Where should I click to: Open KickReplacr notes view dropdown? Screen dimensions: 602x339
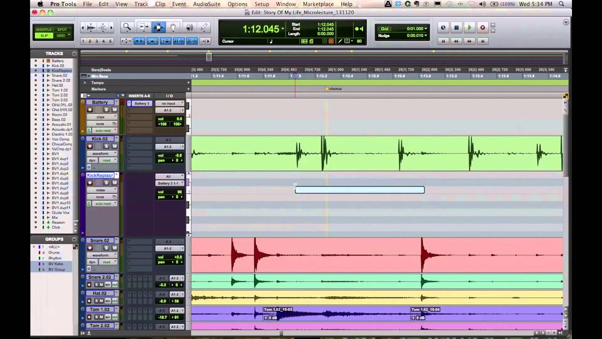103,190
